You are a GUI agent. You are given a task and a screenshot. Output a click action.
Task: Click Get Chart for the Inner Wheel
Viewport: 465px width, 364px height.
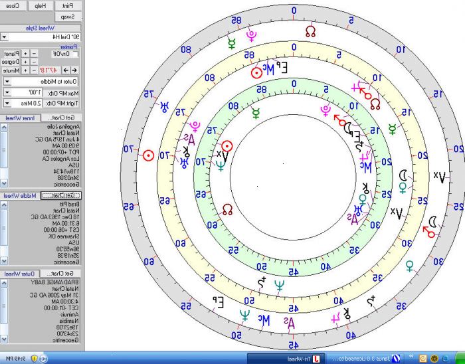62,118
